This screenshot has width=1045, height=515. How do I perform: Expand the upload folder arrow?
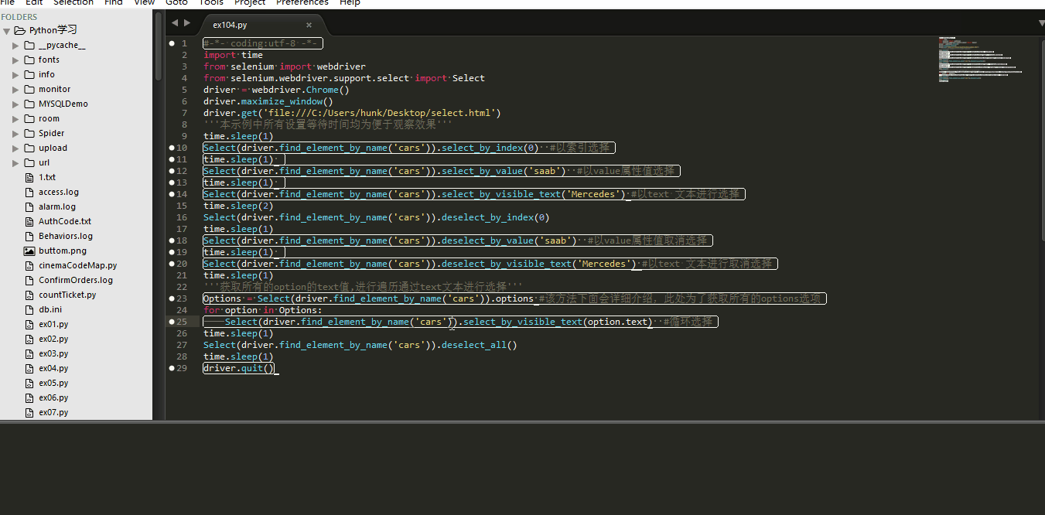point(15,148)
